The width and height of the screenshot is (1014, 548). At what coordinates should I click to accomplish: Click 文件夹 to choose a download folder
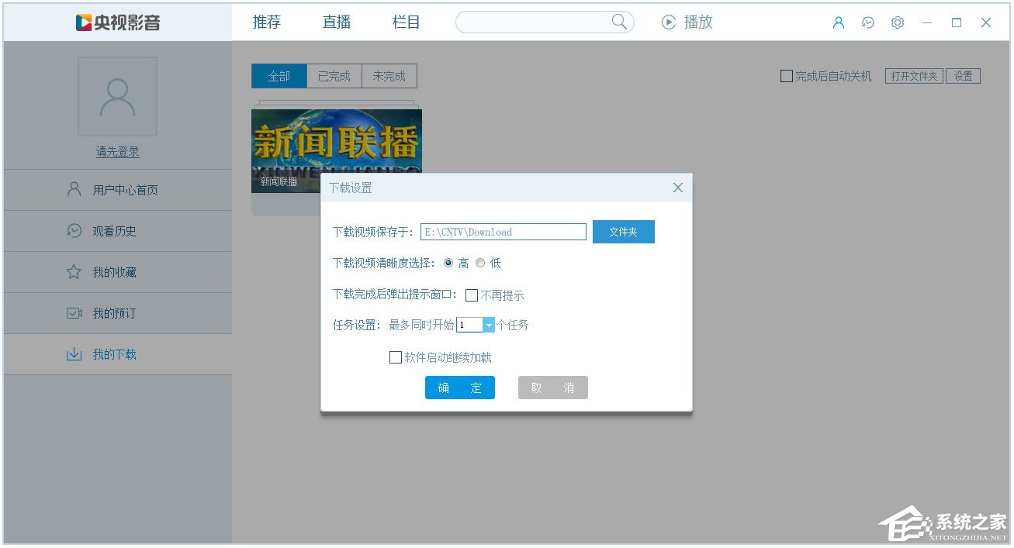click(x=623, y=231)
